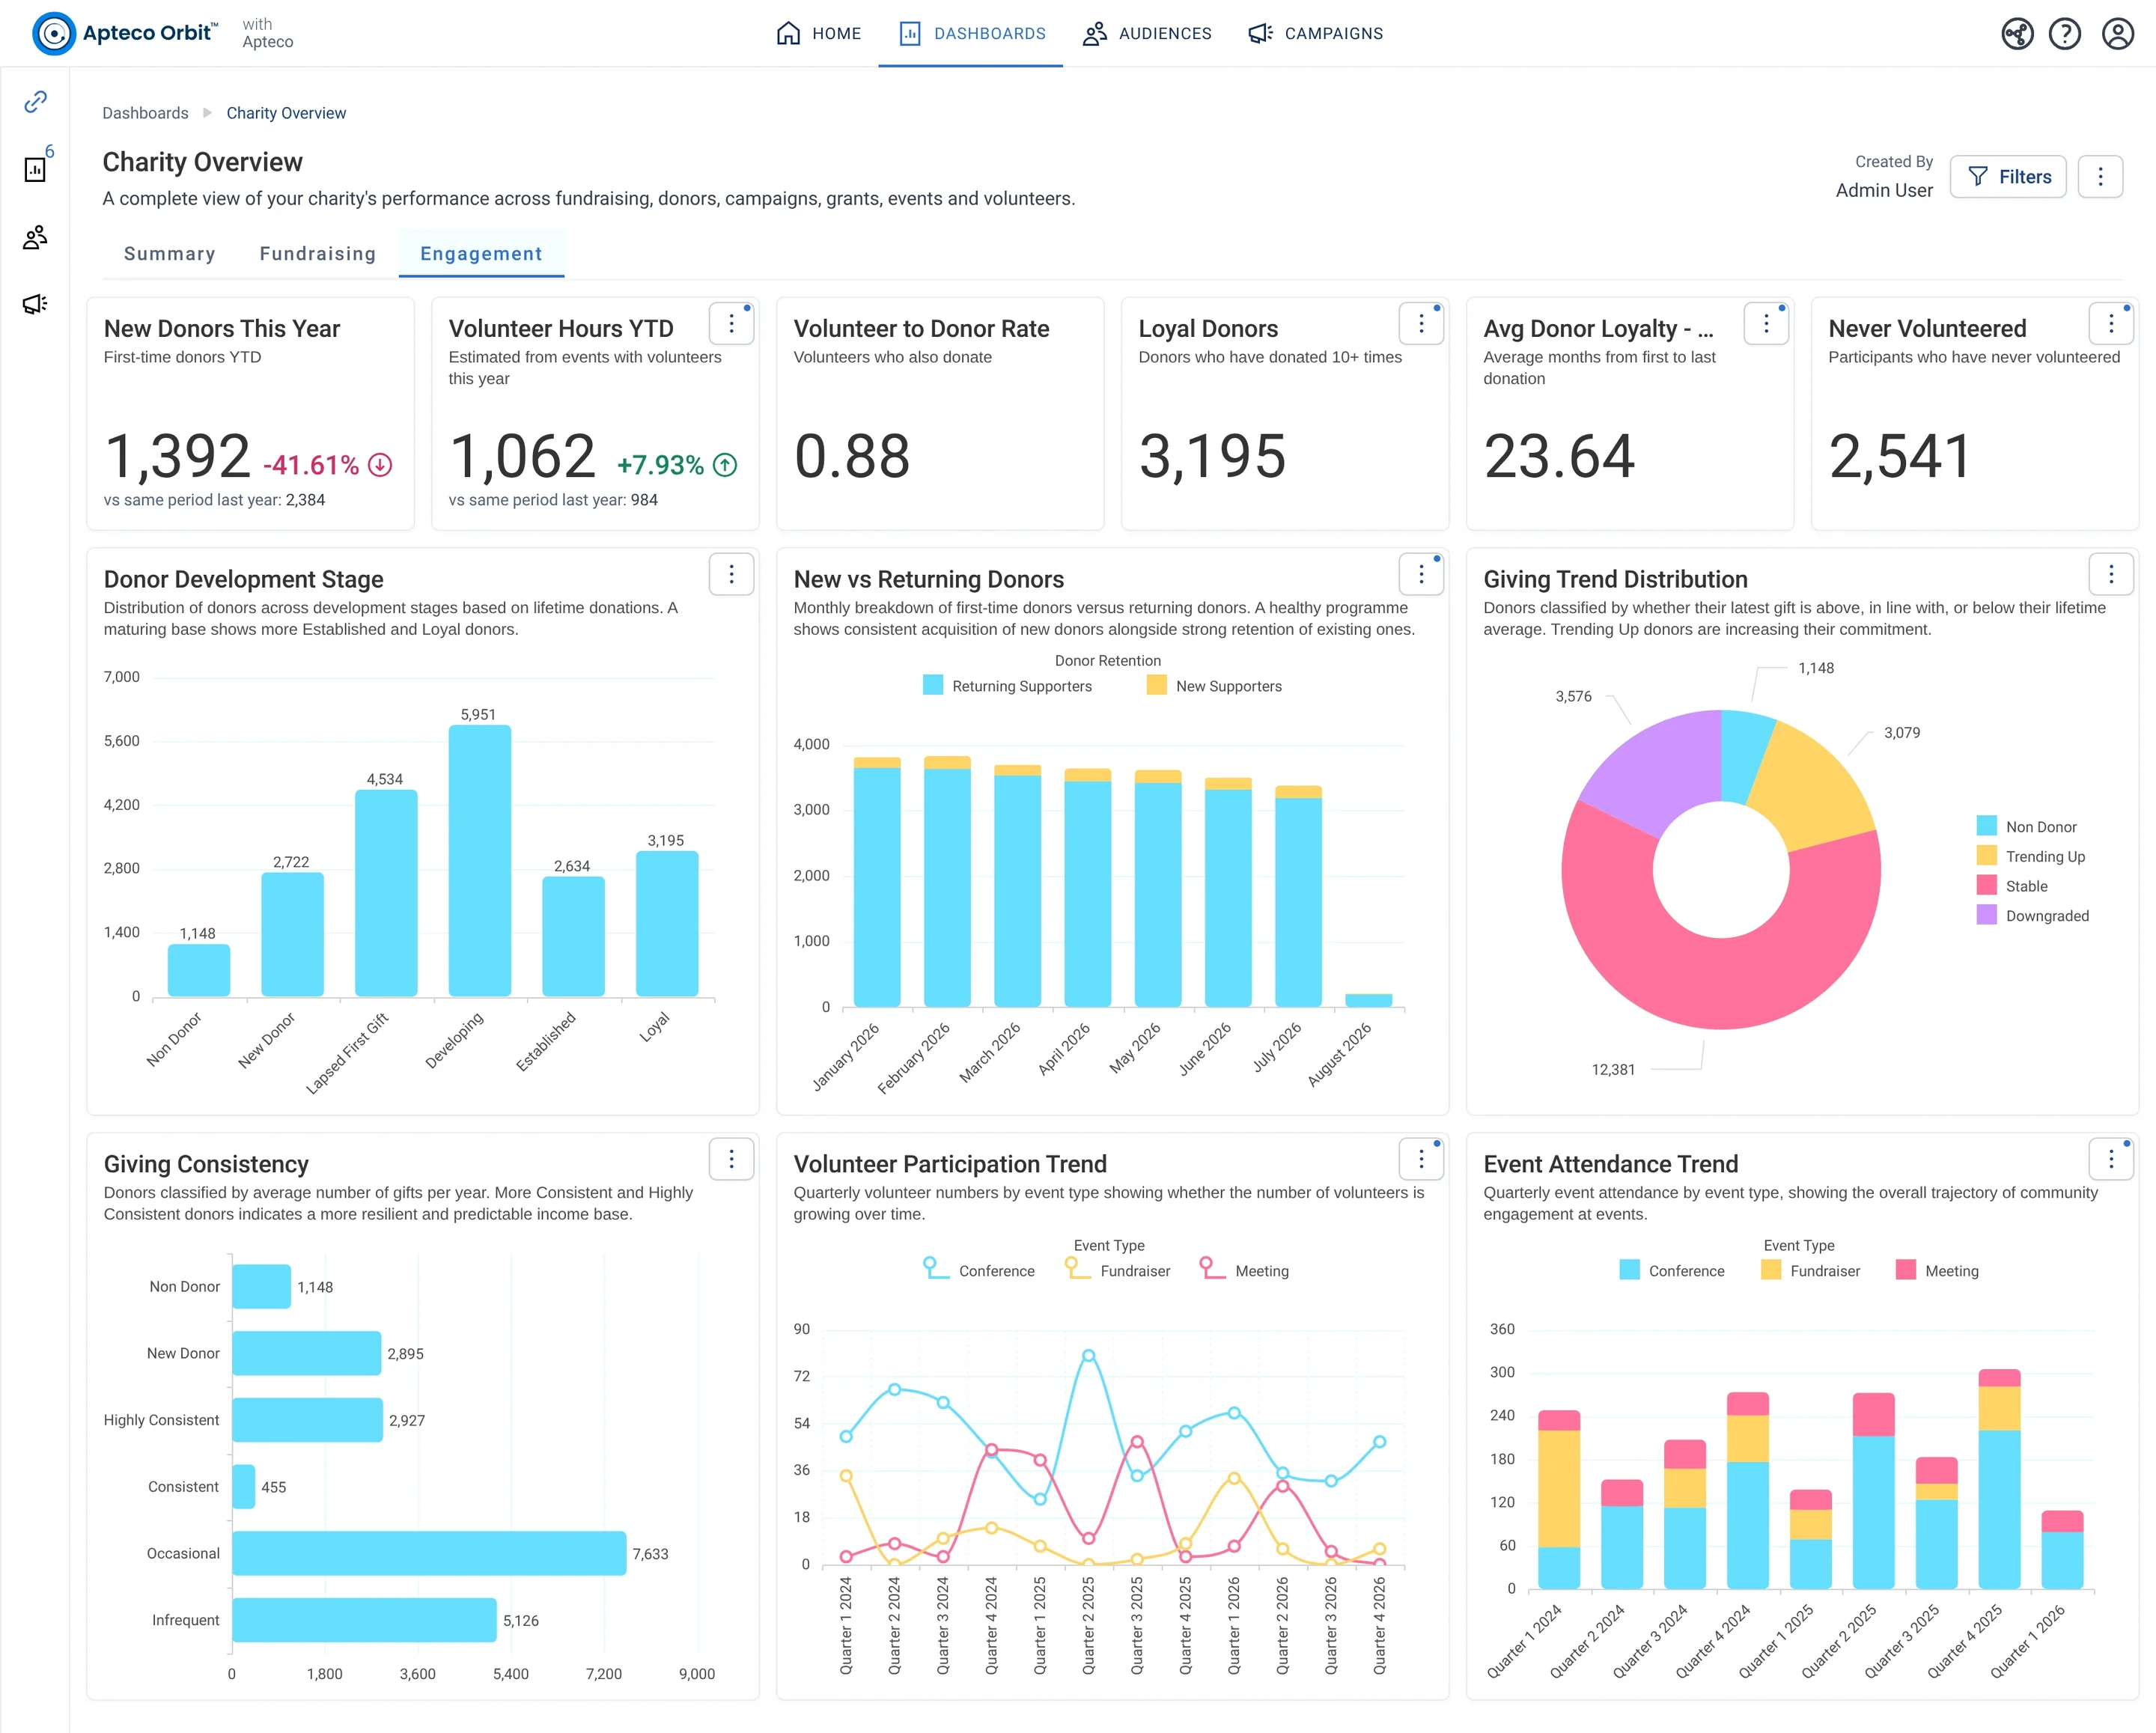Click the 0.88 Volunteer to Donor Rate value
The width and height of the screenshot is (2156, 1733).
click(x=852, y=456)
